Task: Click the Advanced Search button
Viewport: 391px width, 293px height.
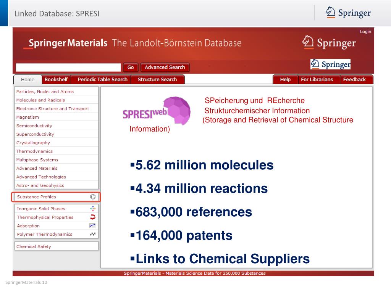Action: [165, 67]
